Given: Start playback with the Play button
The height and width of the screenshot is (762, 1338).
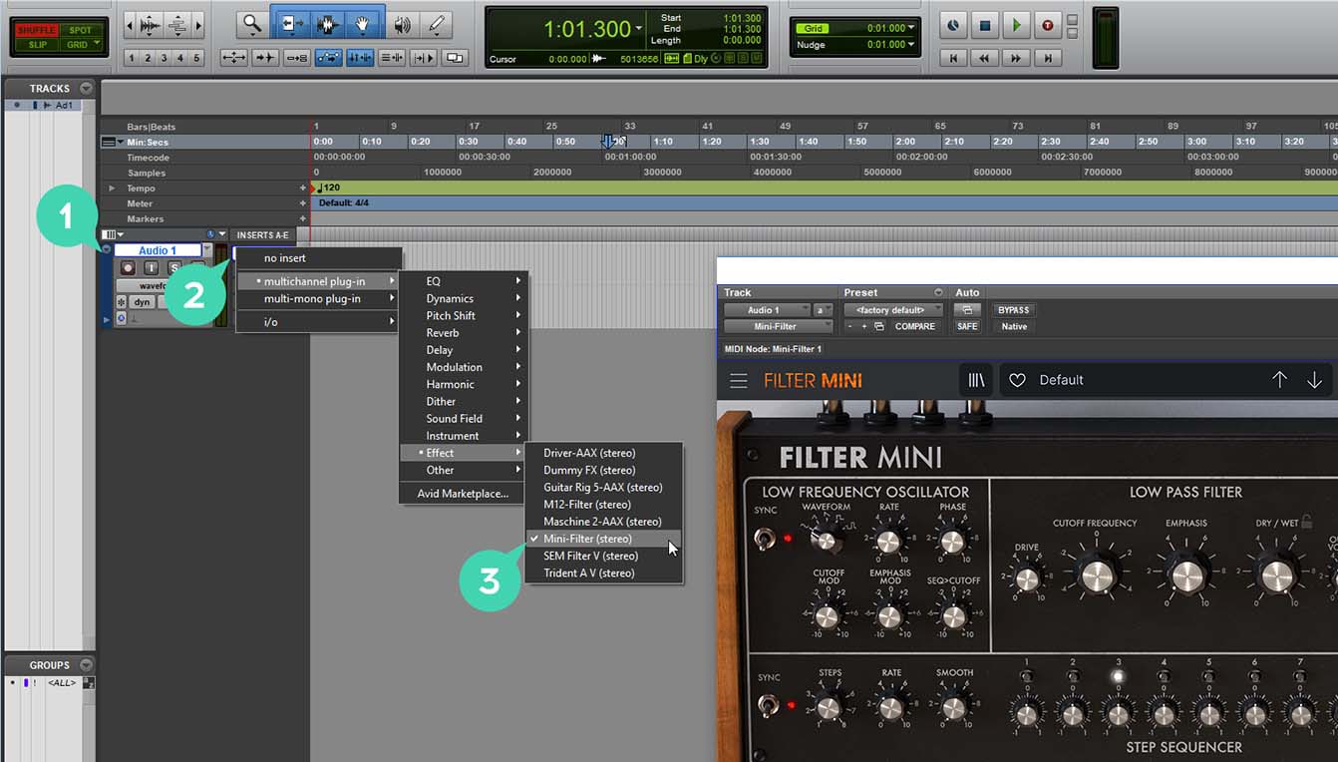Looking at the screenshot, I should (x=1016, y=25).
